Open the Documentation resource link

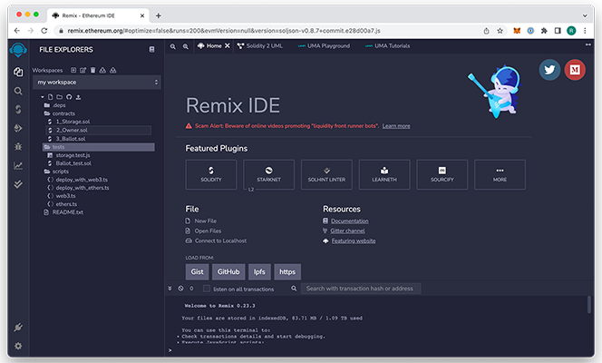(x=350, y=221)
